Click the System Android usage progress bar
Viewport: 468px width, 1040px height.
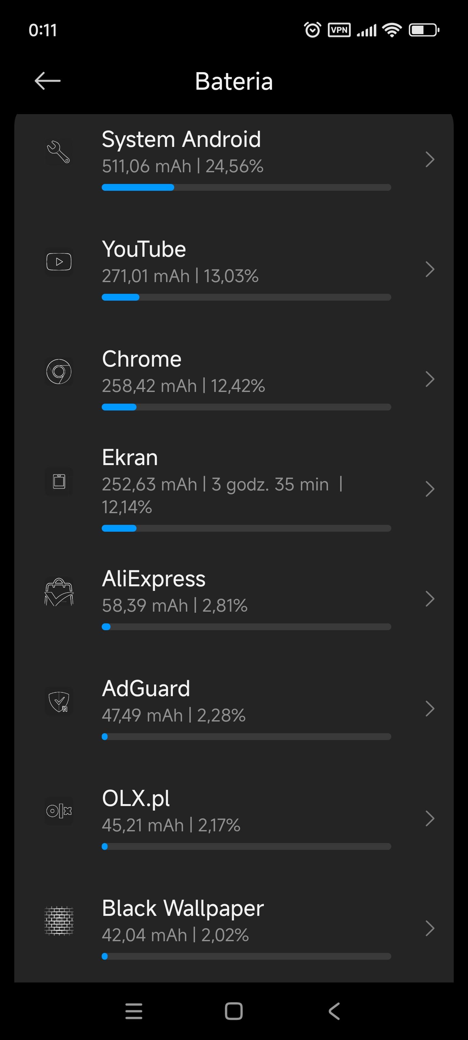coord(246,187)
